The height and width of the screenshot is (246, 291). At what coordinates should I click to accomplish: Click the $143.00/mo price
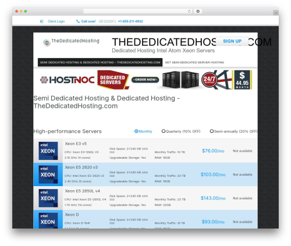coord(213,198)
